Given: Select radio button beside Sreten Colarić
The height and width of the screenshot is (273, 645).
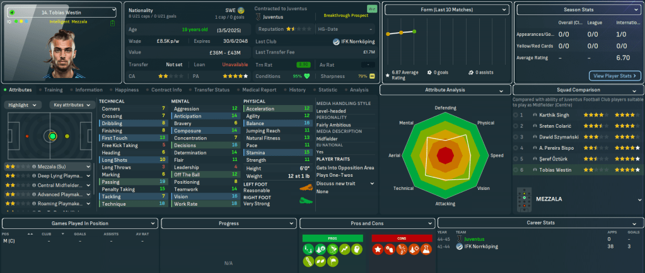Looking at the screenshot, I should (x=516, y=126).
